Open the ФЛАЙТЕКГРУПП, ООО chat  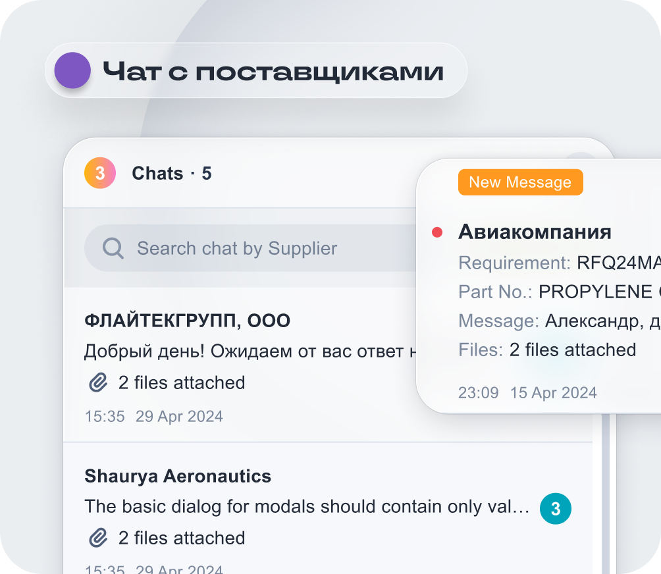(188, 321)
